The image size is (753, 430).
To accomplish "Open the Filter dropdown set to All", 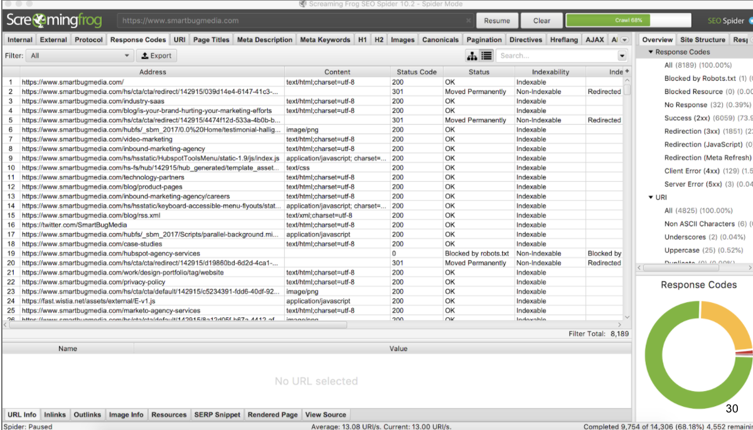I will click(x=80, y=56).
